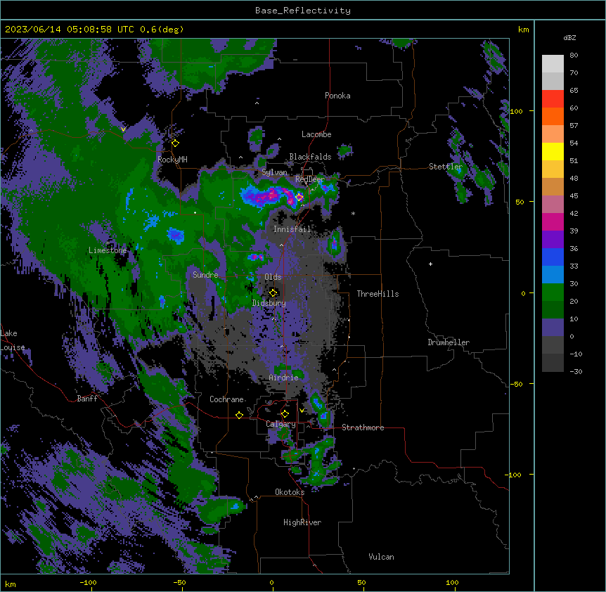606x592 pixels.
Task: Click the asterisk marker above Limestone label
Action: pos(108,243)
